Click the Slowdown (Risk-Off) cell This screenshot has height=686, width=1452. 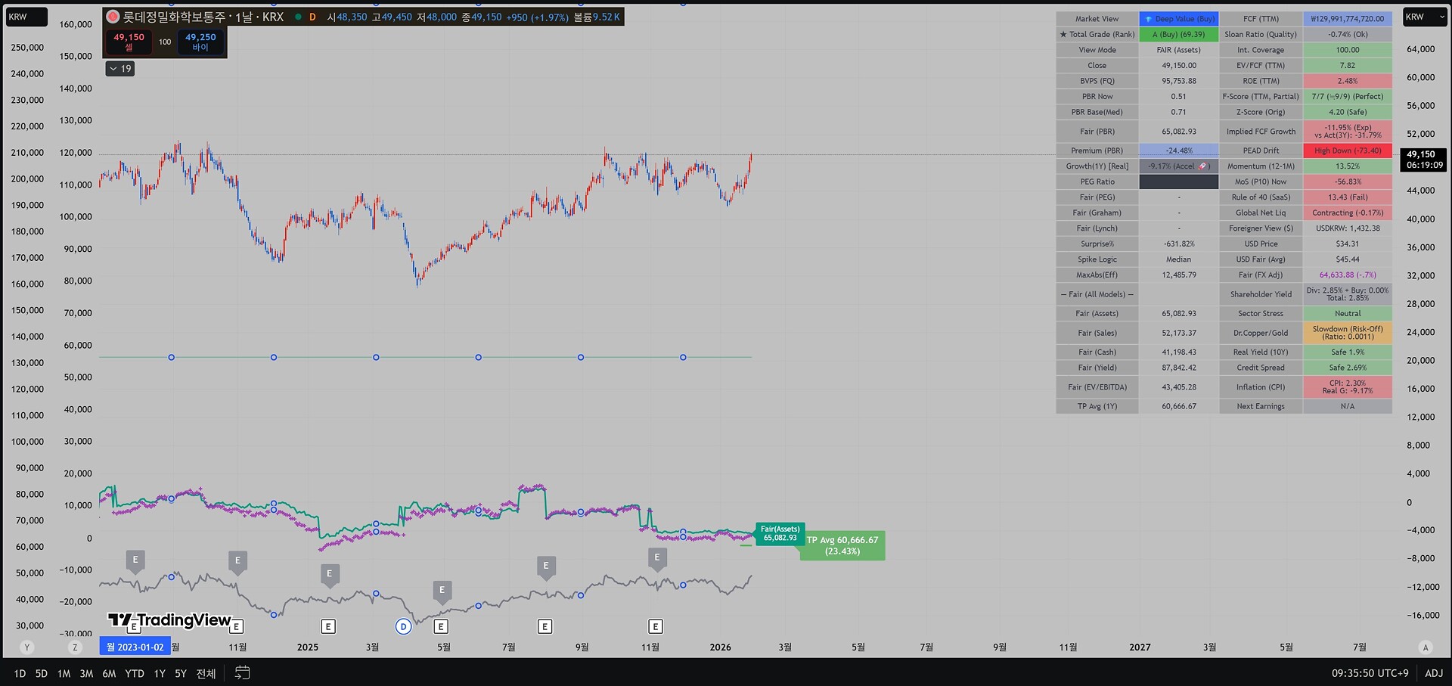tap(1348, 333)
